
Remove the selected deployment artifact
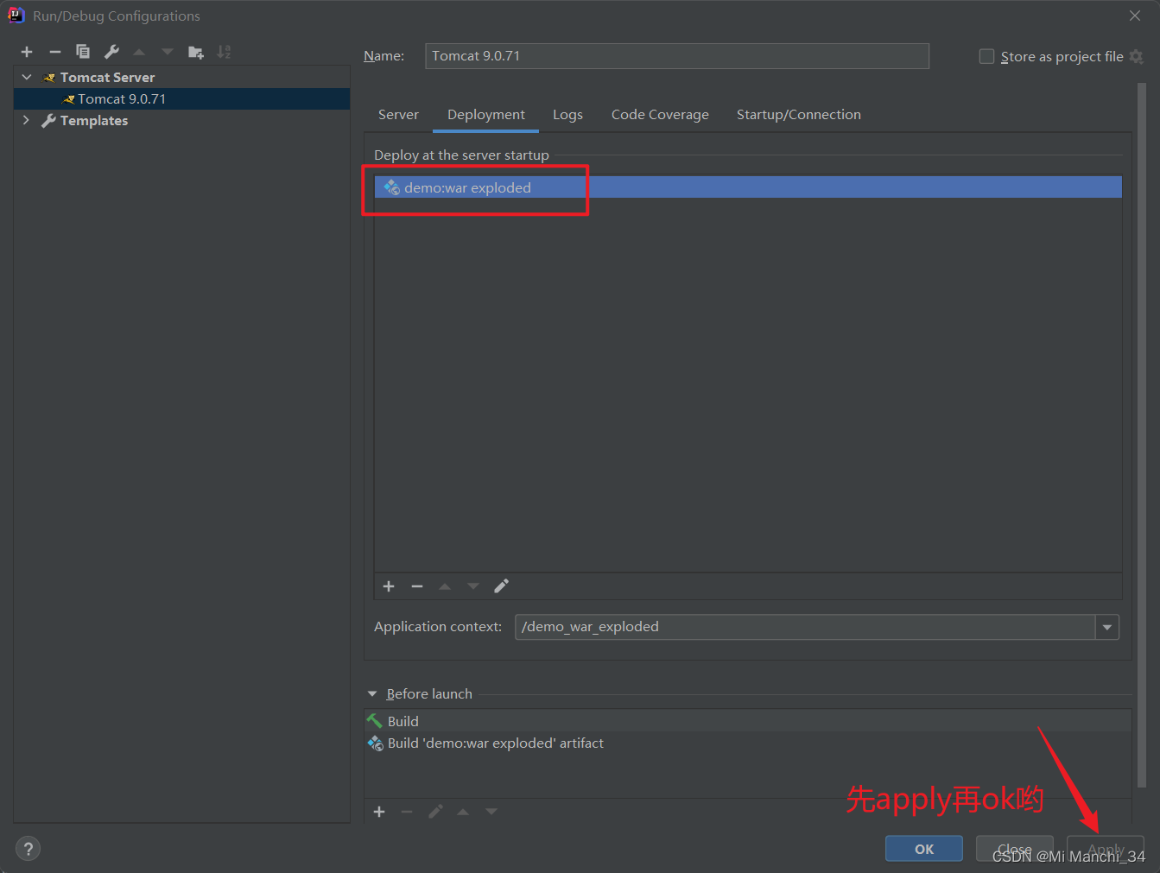tap(417, 586)
